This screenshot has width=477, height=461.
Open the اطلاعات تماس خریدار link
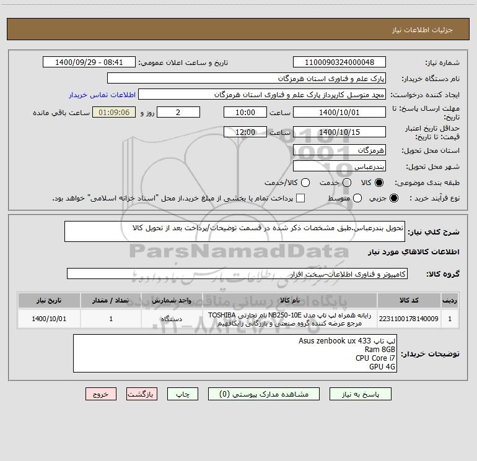[x=102, y=95]
